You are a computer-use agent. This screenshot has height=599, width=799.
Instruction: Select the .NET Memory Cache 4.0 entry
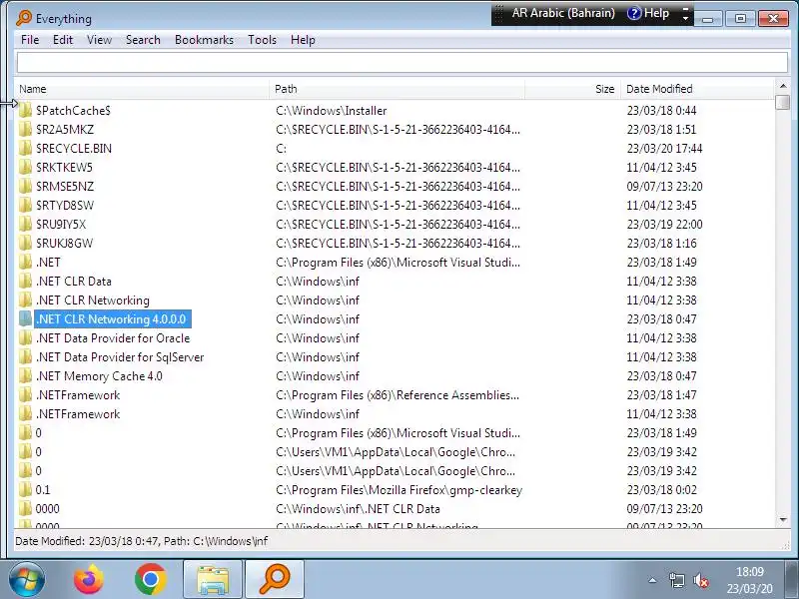click(x=99, y=376)
